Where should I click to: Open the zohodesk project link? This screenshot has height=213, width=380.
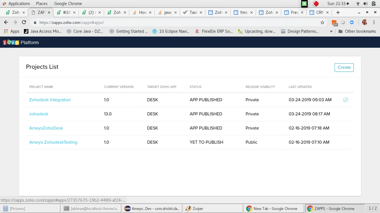click(39, 114)
